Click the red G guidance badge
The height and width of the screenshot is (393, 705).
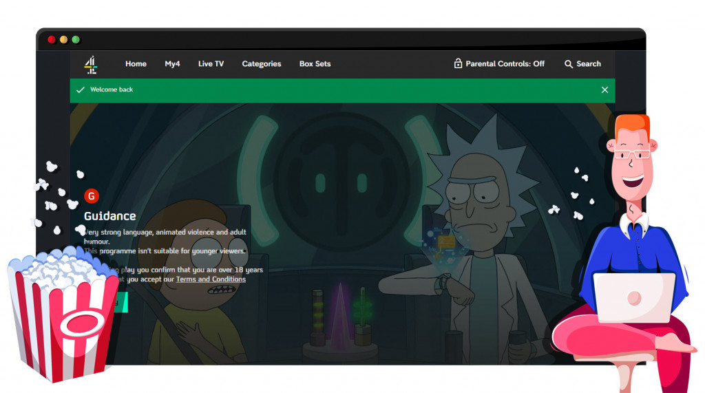[92, 196]
